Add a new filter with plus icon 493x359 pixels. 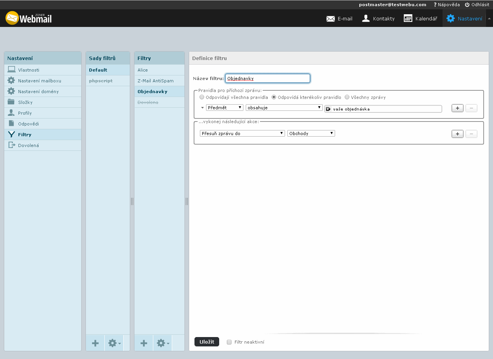[x=144, y=343]
